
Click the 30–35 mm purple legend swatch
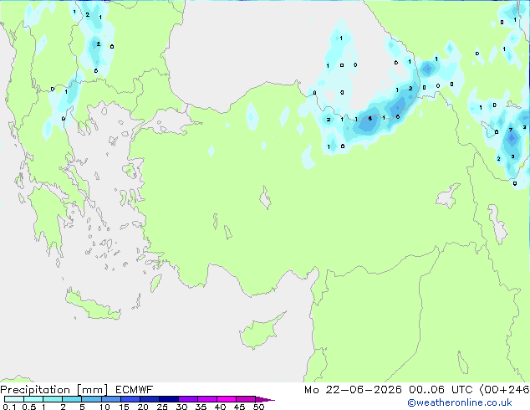click(188, 399)
